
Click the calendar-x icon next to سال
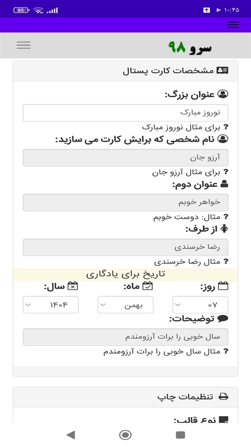[x=73, y=286]
